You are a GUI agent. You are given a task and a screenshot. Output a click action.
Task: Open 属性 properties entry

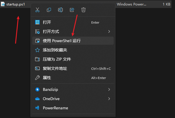click(73, 78)
